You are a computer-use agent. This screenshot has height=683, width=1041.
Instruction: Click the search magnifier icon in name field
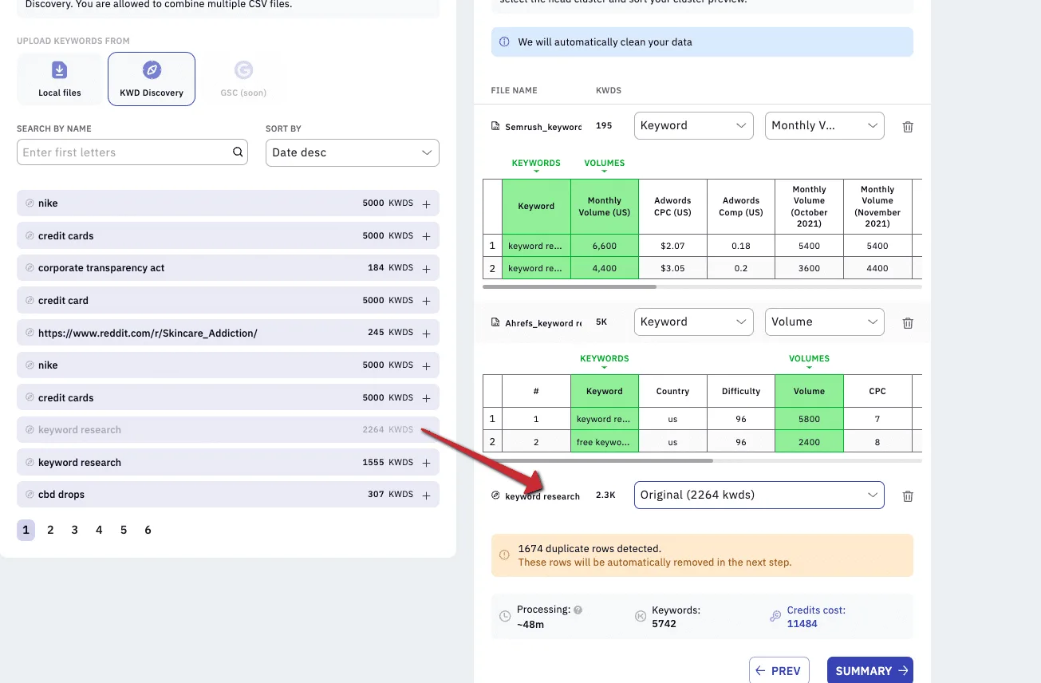(x=238, y=152)
